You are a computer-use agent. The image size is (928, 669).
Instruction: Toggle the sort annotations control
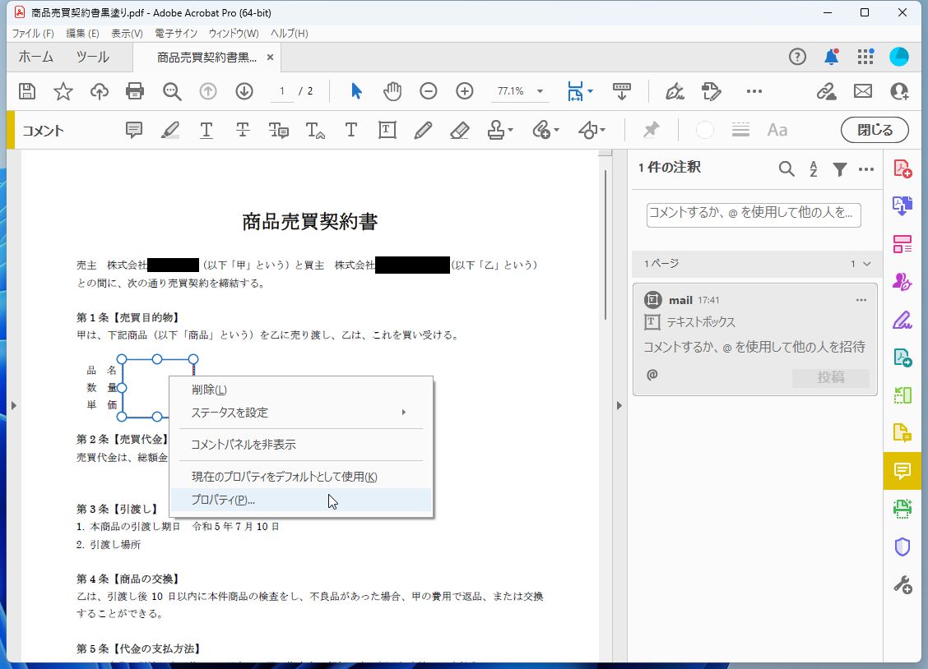(813, 168)
